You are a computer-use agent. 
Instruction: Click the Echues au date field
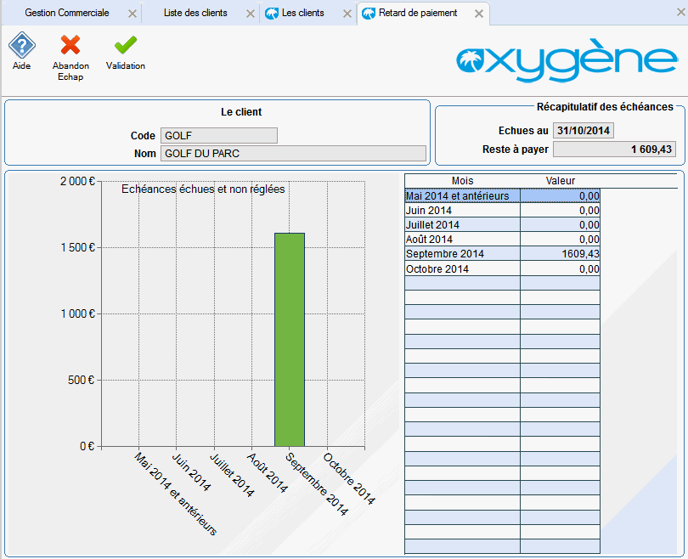[x=584, y=131]
